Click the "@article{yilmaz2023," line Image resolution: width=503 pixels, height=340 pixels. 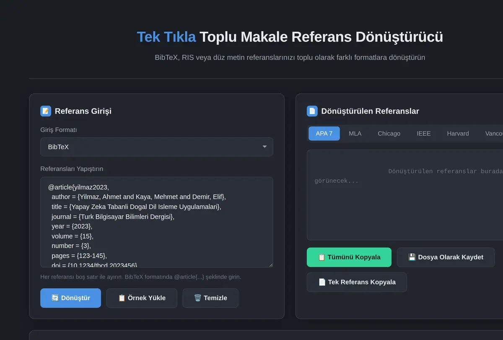pyautogui.click(x=78, y=187)
